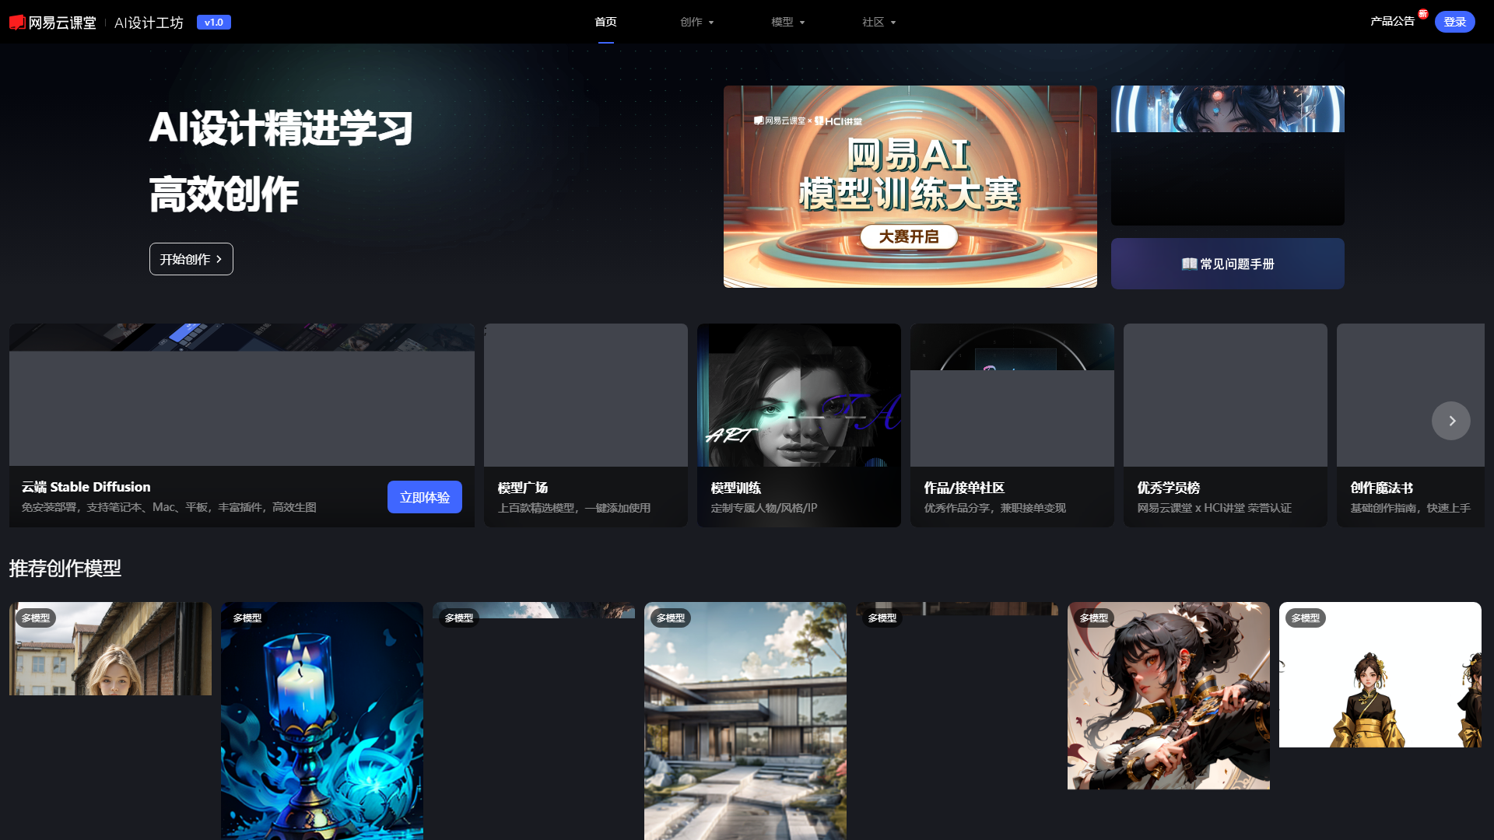Open the 模型训练 card

(798, 425)
